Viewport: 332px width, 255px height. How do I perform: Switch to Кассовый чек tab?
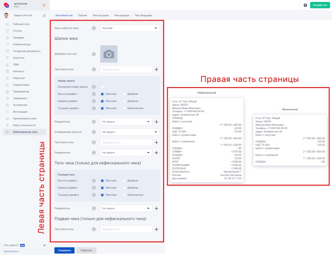[x=64, y=15]
